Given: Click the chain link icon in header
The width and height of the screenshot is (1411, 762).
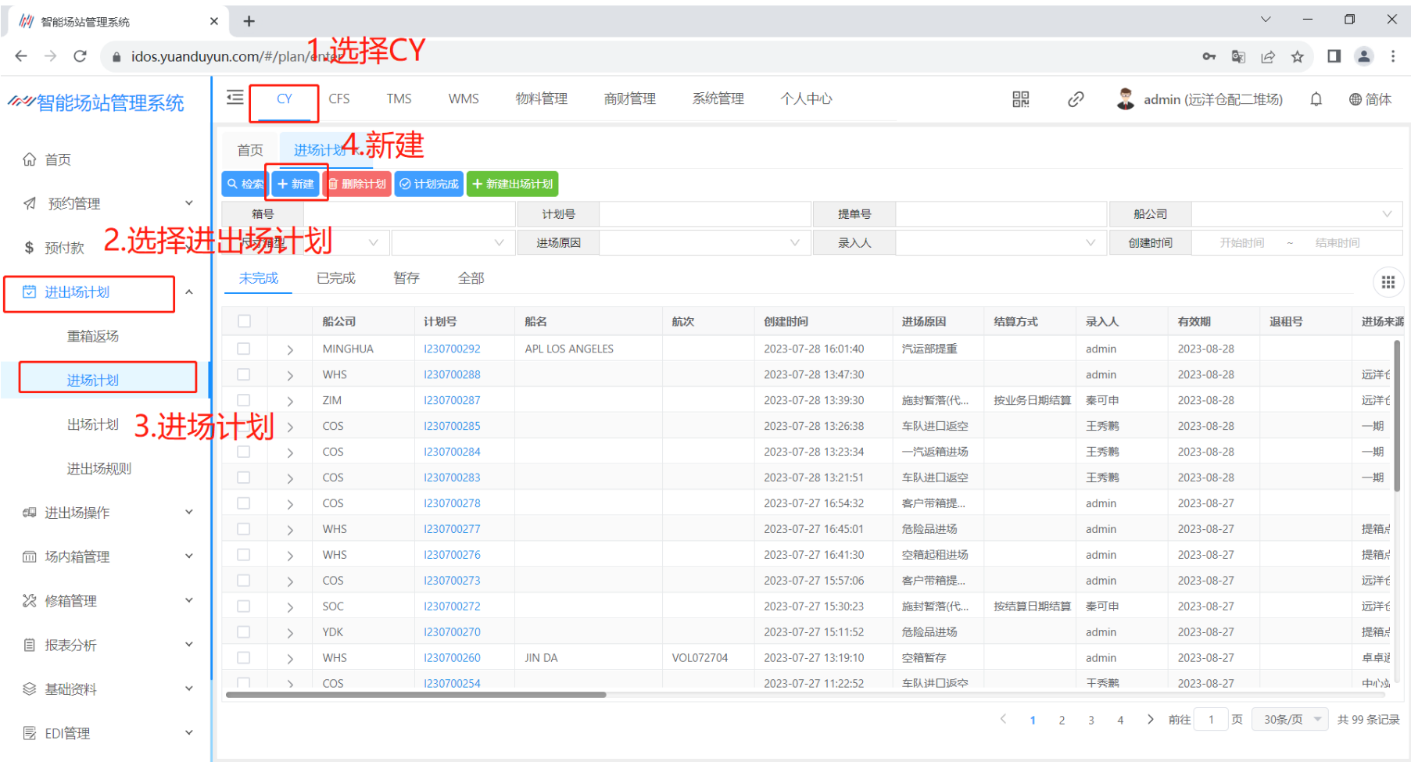Looking at the screenshot, I should [x=1076, y=99].
